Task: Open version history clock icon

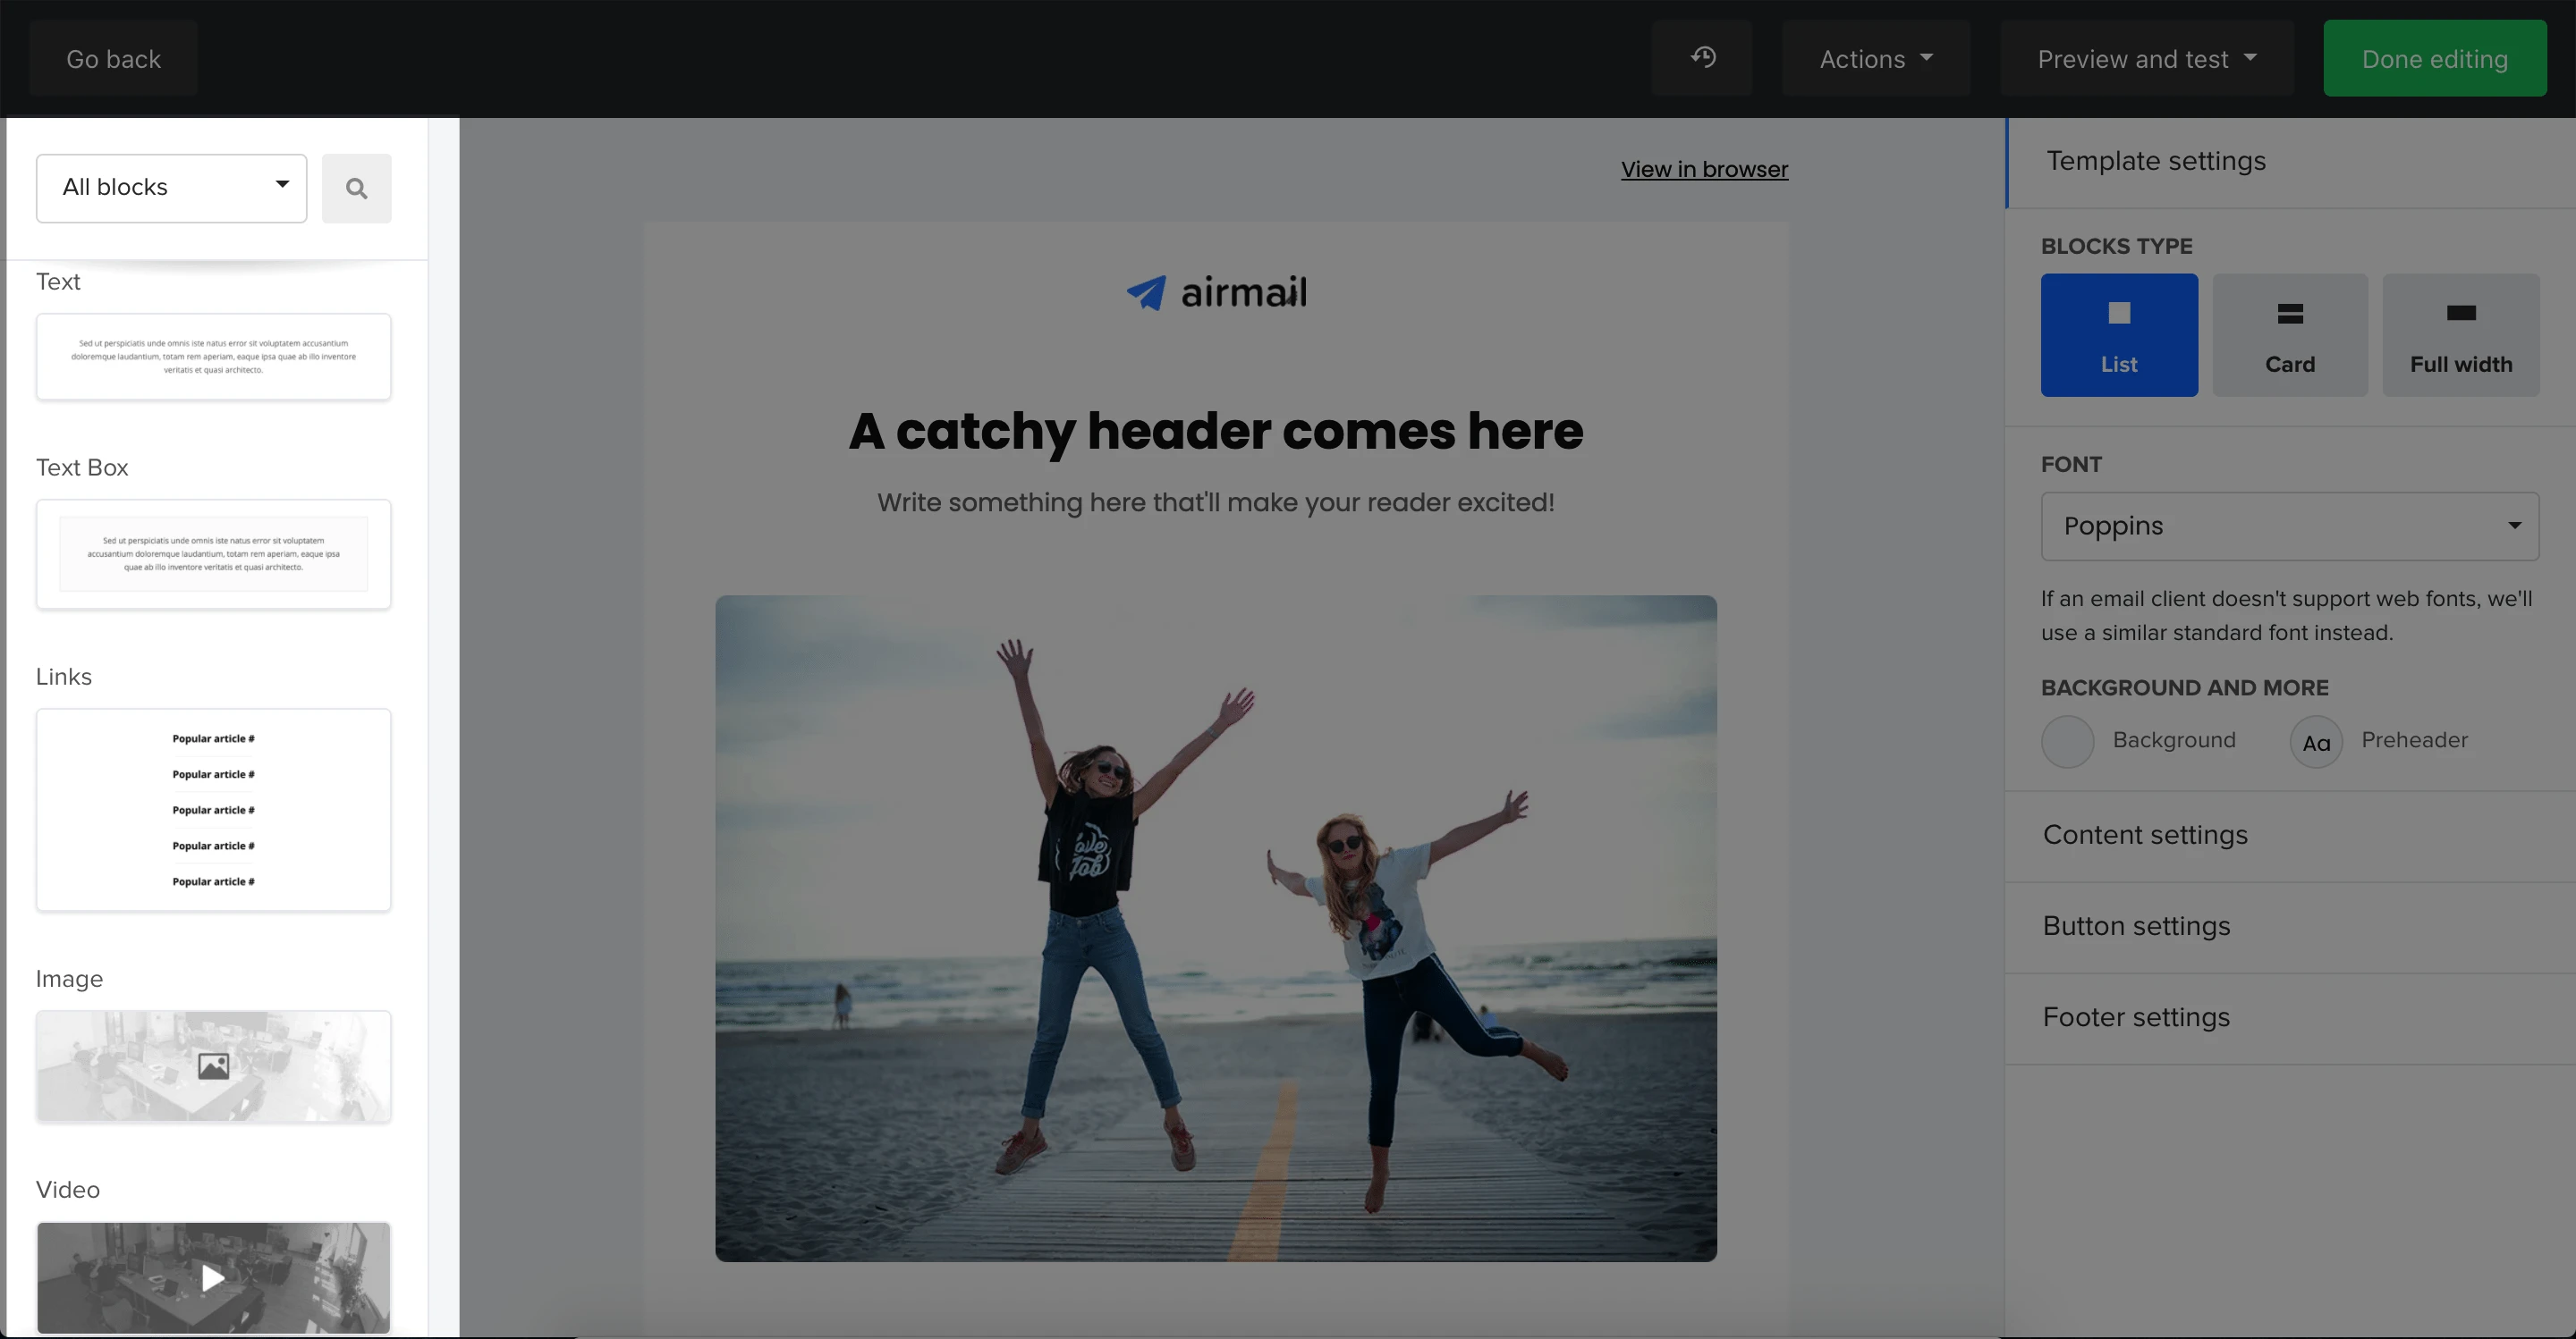Action: pos(1703,58)
